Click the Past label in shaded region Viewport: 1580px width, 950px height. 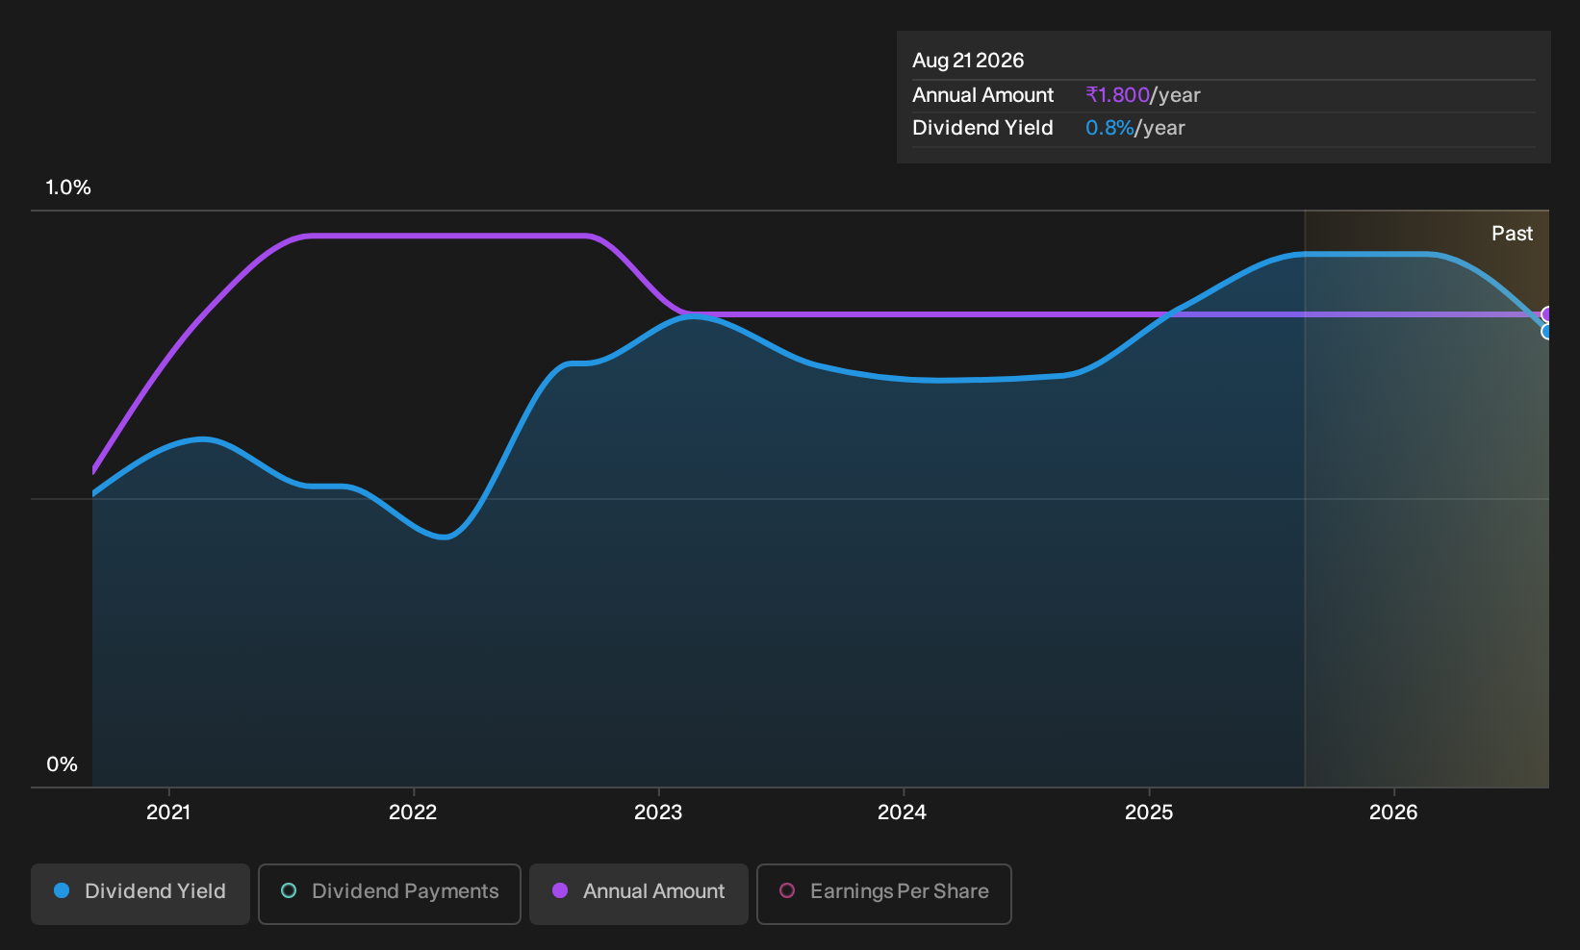(1512, 234)
